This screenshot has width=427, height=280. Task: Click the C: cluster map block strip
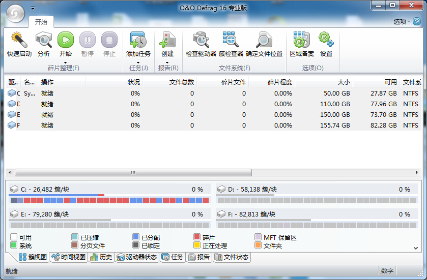click(x=109, y=201)
